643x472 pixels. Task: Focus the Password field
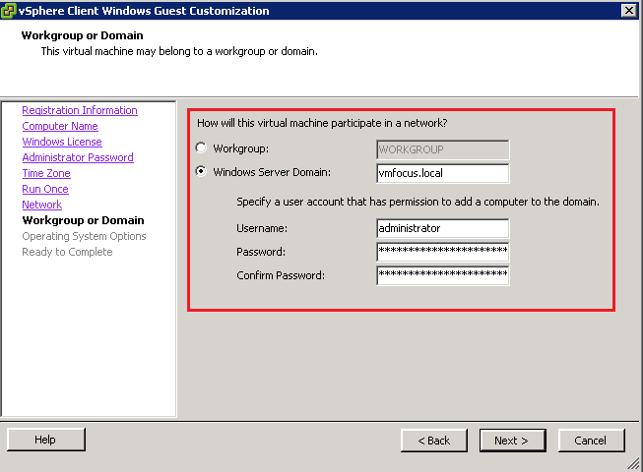tap(442, 252)
